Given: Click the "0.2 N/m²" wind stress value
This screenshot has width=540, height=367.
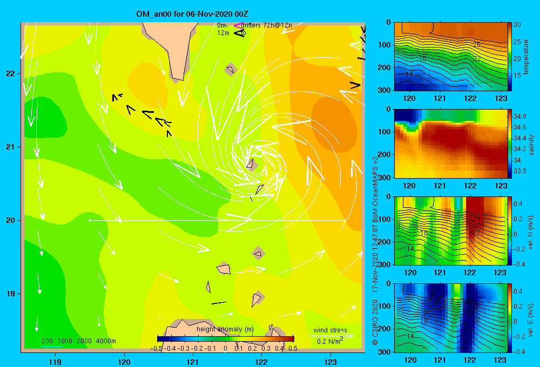Looking at the screenshot, I should tap(330, 341).
